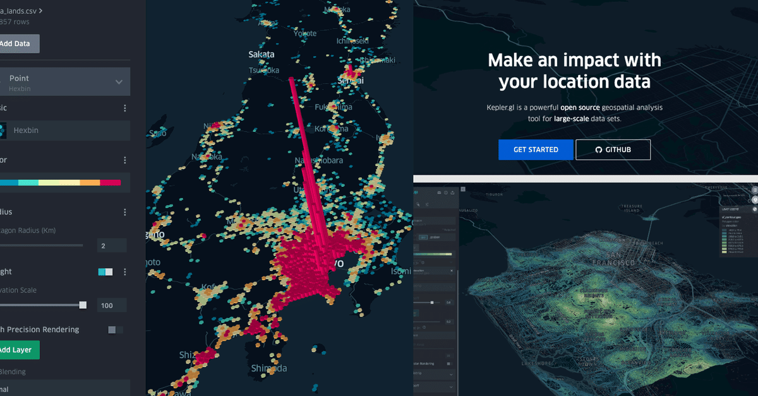This screenshot has width=758, height=396.
Task: Click the 'Make an impact' headline
Action: [x=574, y=60]
